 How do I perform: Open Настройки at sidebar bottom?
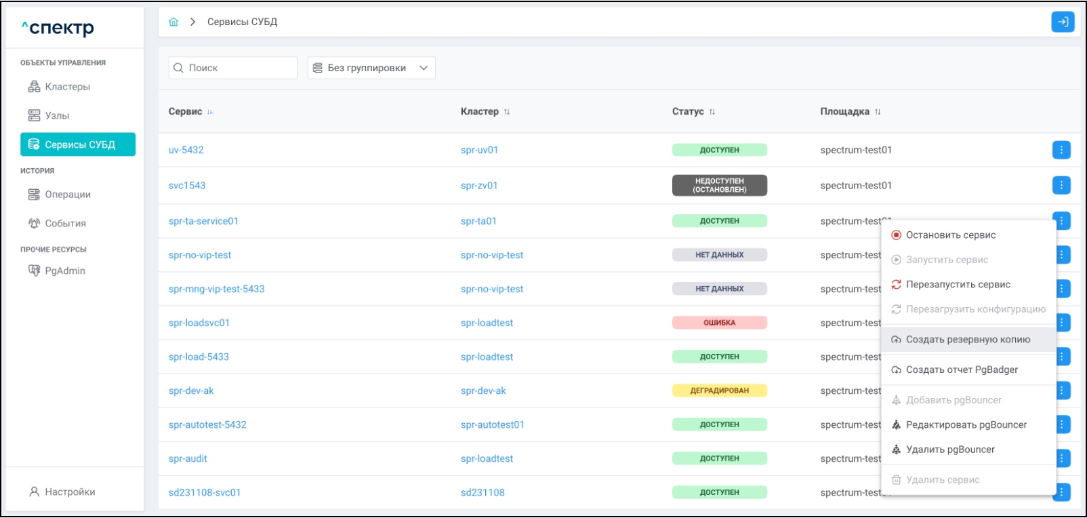tap(70, 492)
